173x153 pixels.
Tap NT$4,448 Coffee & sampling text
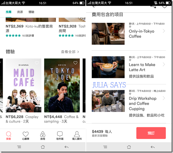pyautogui.click(x=61, y=119)
